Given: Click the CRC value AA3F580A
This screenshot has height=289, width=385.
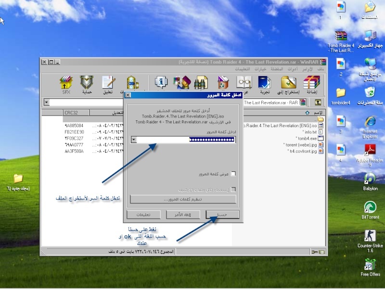Looking at the screenshot, I should coord(74,151).
